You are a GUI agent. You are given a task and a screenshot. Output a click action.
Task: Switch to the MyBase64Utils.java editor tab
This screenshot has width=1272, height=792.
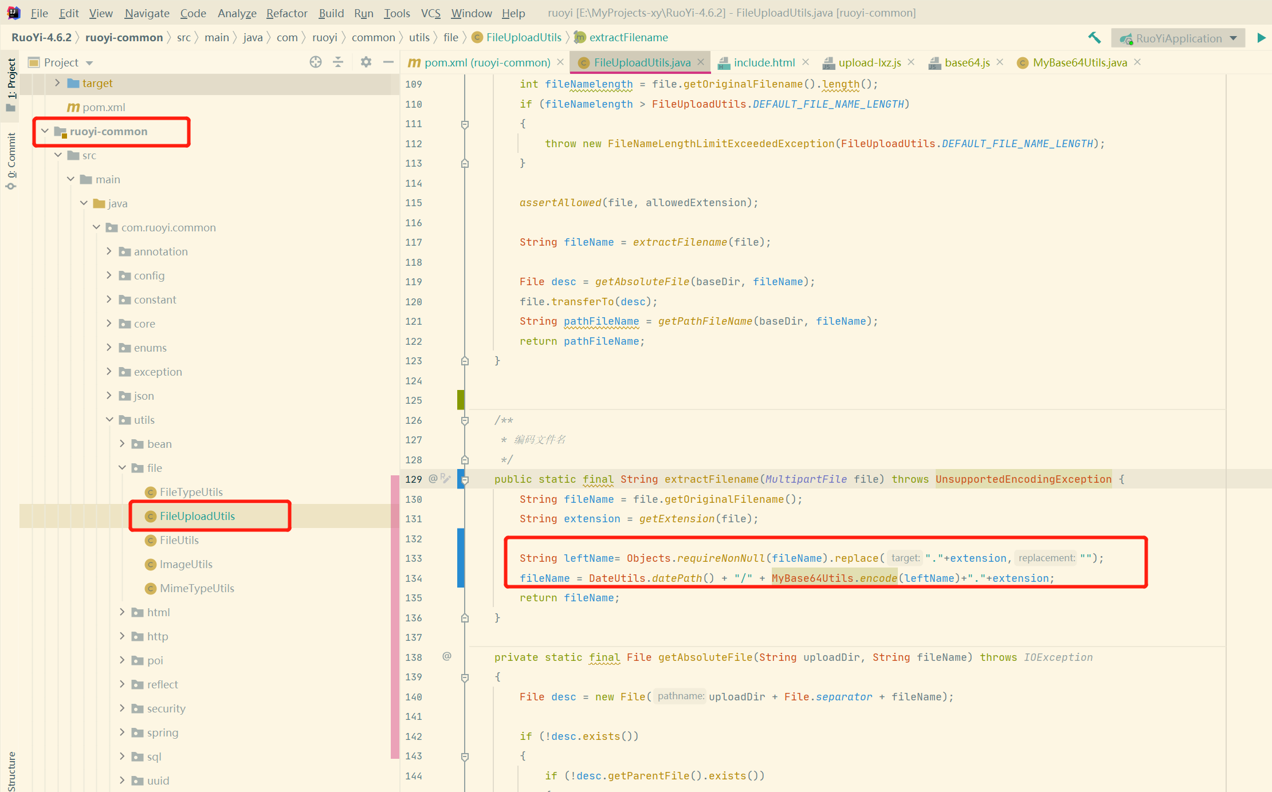(x=1079, y=62)
